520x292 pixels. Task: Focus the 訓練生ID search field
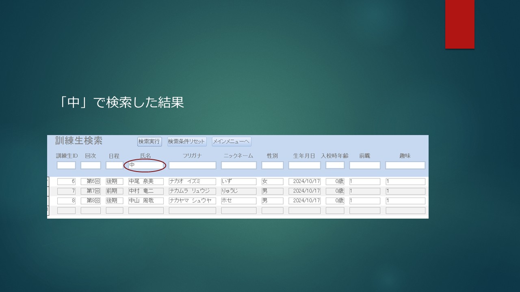(66, 165)
